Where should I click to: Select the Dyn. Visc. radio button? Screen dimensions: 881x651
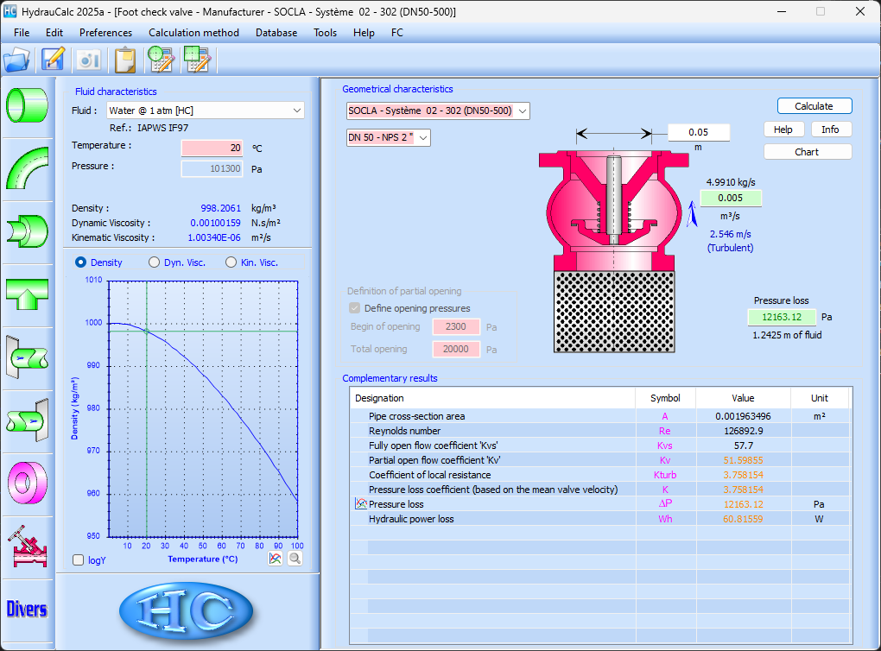pyautogui.click(x=155, y=262)
